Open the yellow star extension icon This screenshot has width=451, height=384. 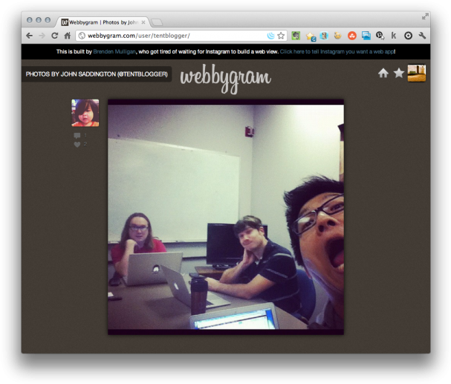[311, 36]
